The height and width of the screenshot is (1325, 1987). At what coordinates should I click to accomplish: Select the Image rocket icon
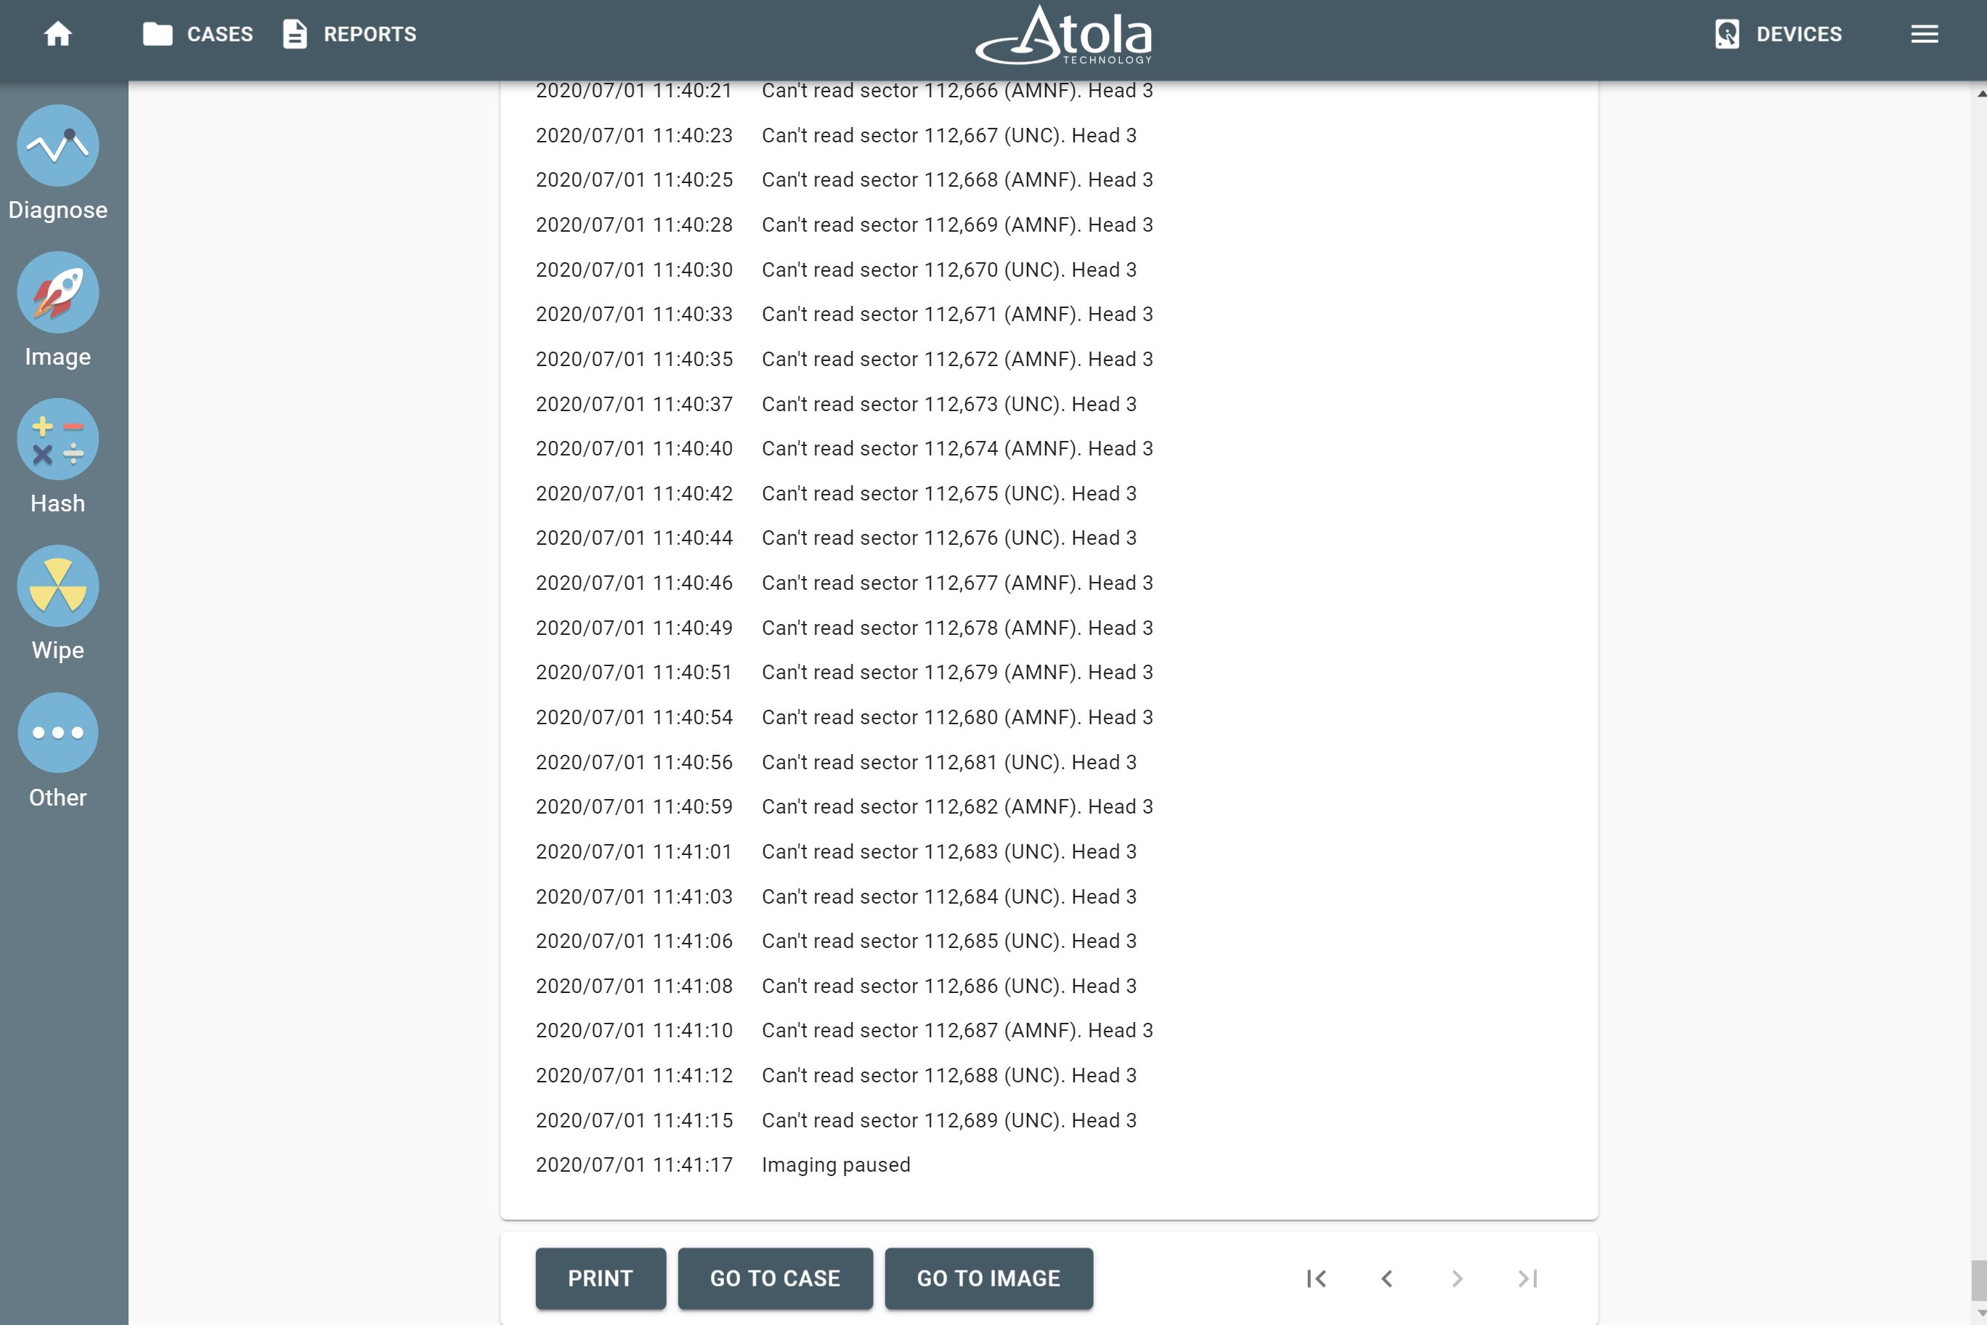(x=58, y=292)
